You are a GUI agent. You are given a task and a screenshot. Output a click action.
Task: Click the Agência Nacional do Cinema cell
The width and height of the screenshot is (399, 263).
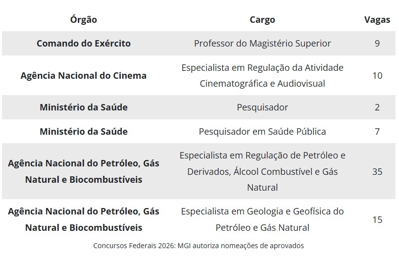coord(84,75)
